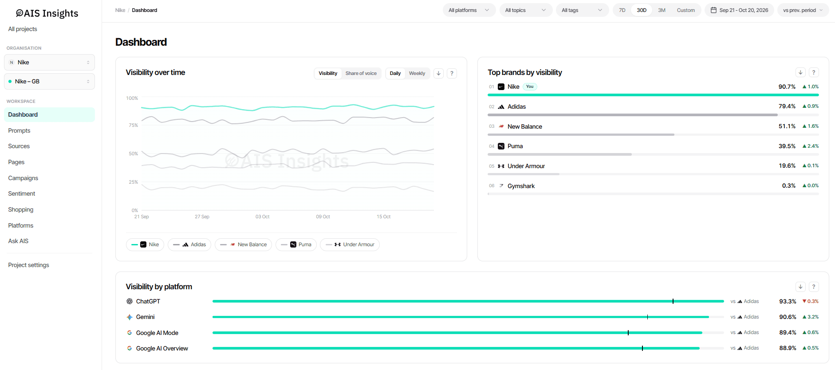The height and width of the screenshot is (370, 835).
Task: Download Top brands by visibility data
Action: (x=800, y=72)
